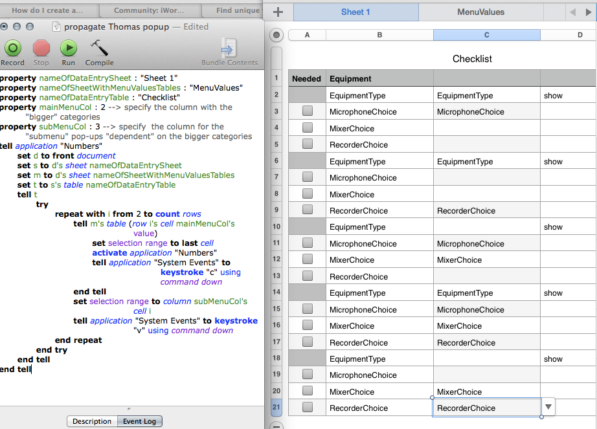Show the Description pane
Image resolution: width=597 pixels, height=429 pixels.
tap(92, 421)
